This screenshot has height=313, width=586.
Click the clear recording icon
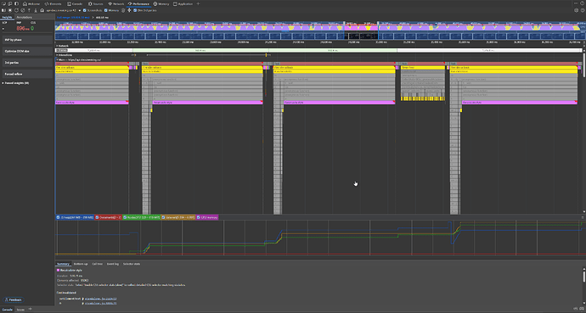click(23, 10)
